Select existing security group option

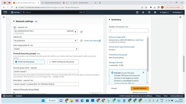63,62
